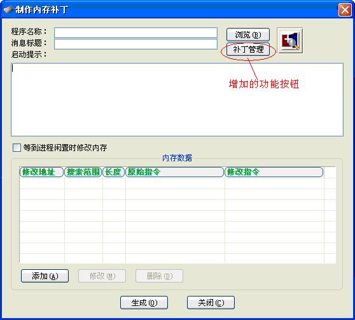
Task: Enable 等到进程闲置时修改内存 checkbox
Action: point(17,148)
